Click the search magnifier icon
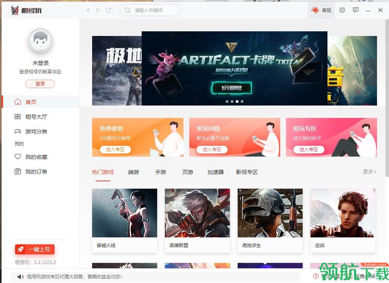Viewport: 389px width, 283px height. pos(127,10)
